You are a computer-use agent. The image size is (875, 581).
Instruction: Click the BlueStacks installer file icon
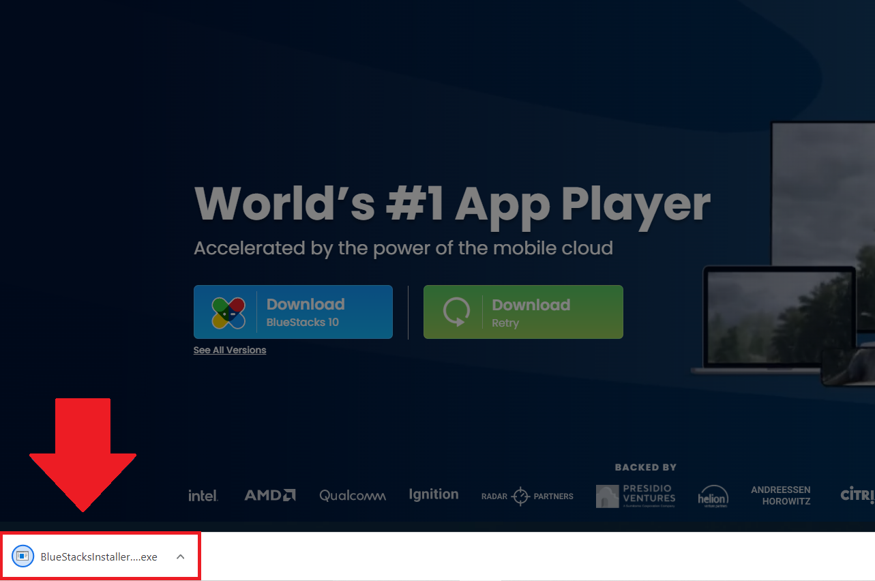click(x=23, y=556)
